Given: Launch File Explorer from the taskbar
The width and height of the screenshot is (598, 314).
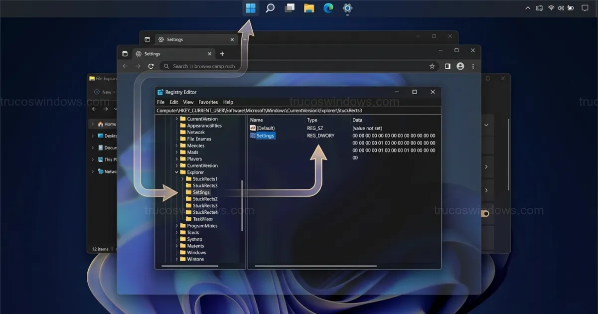Looking at the screenshot, I should [309, 8].
